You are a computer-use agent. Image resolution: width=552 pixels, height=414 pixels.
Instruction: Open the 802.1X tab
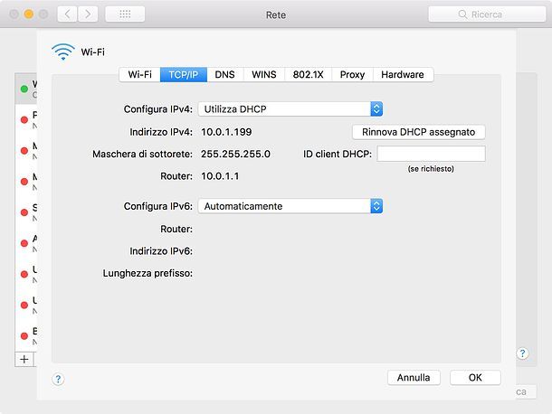click(308, 74)
